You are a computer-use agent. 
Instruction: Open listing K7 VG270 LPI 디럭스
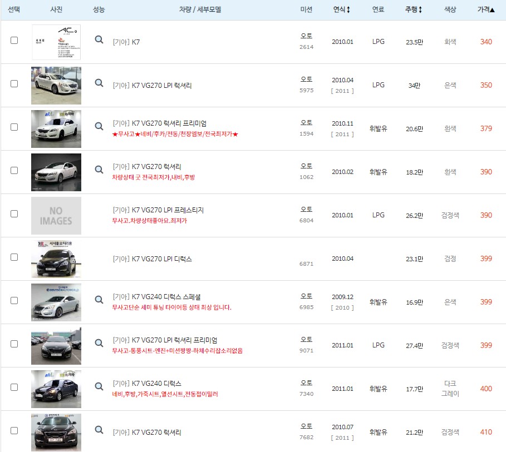tap(152, 259)
